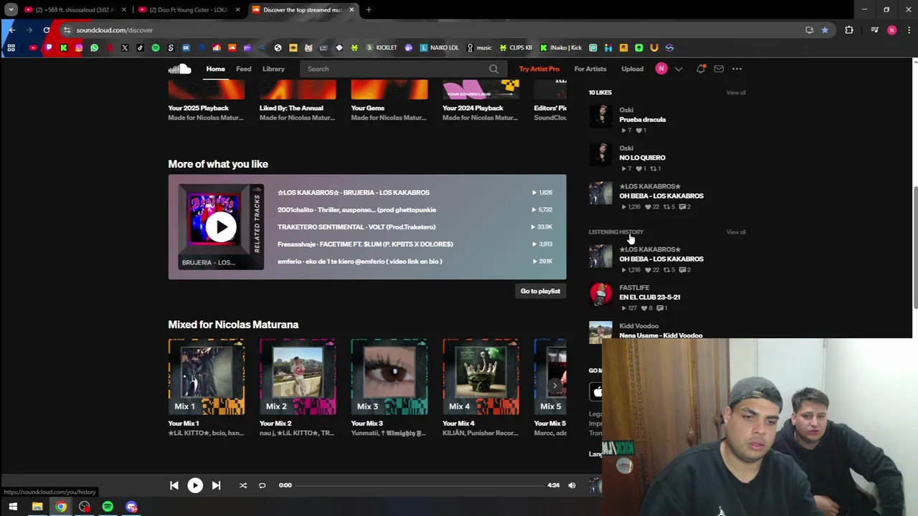Open the KICKLET bookmark

pos(381,48)
